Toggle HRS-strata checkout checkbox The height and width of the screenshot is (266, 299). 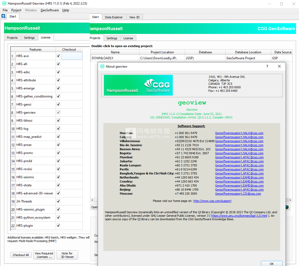pyautogui.click(x=58, y=185)
